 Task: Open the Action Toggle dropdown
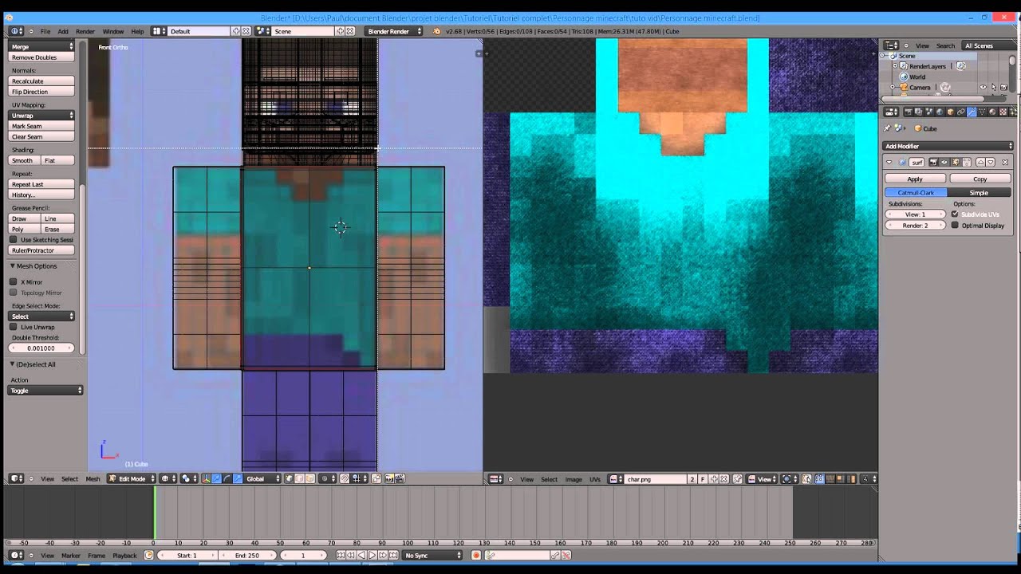[45, 391]
